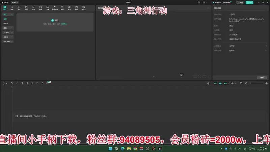This screenshot has height=152, width=270.
Task: Click the redo arrow
Action: (17, 83)
